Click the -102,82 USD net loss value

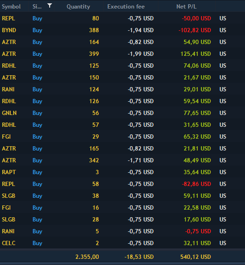(x=195, y=30)
